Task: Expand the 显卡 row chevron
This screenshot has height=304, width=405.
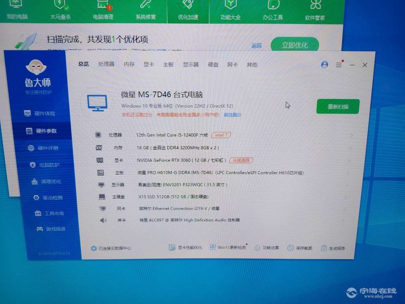Action: pos(349,161)
